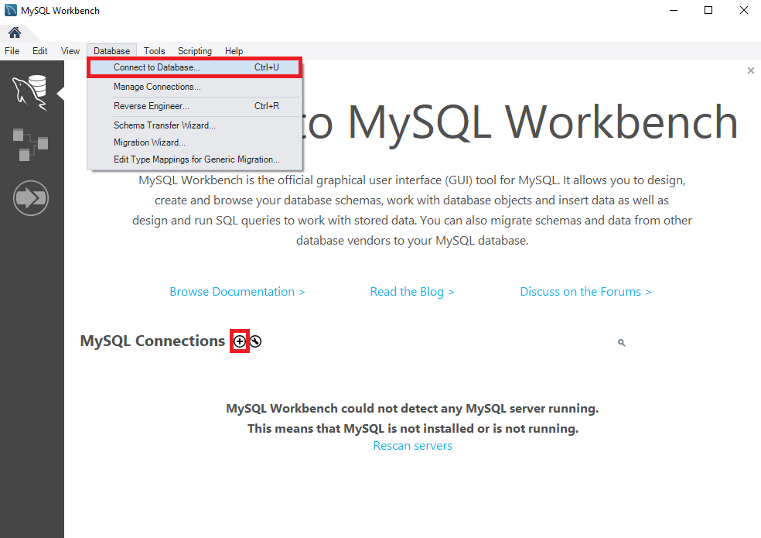
Task: Maximize the MySQL Workbench window
Action: [708, 10]
